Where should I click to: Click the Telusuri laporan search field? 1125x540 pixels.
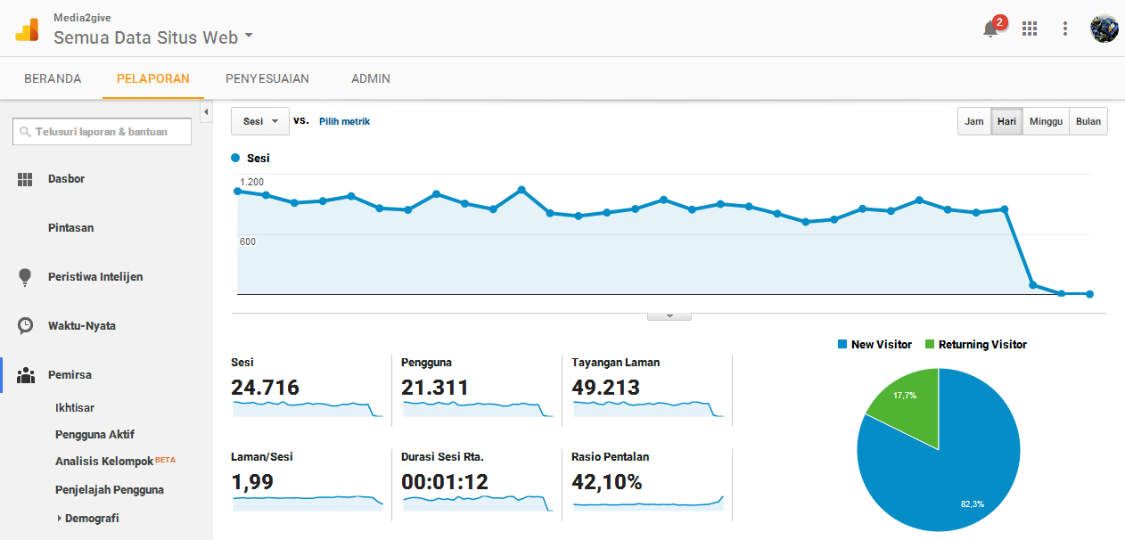click(103, 132)
